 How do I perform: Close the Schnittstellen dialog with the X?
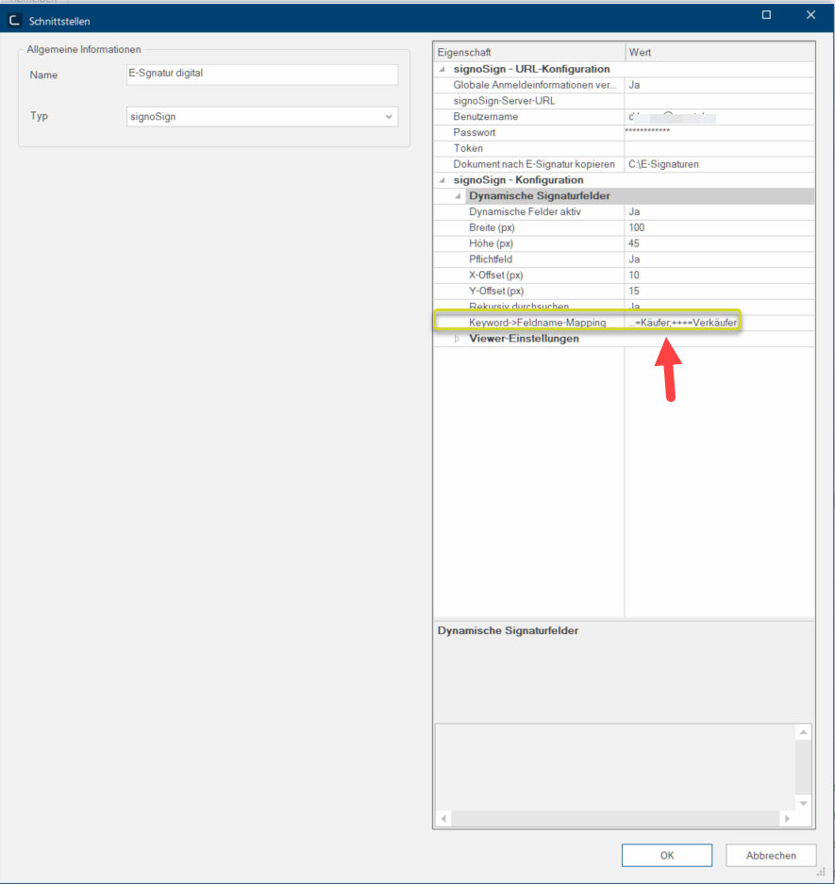tap(810, 15)
